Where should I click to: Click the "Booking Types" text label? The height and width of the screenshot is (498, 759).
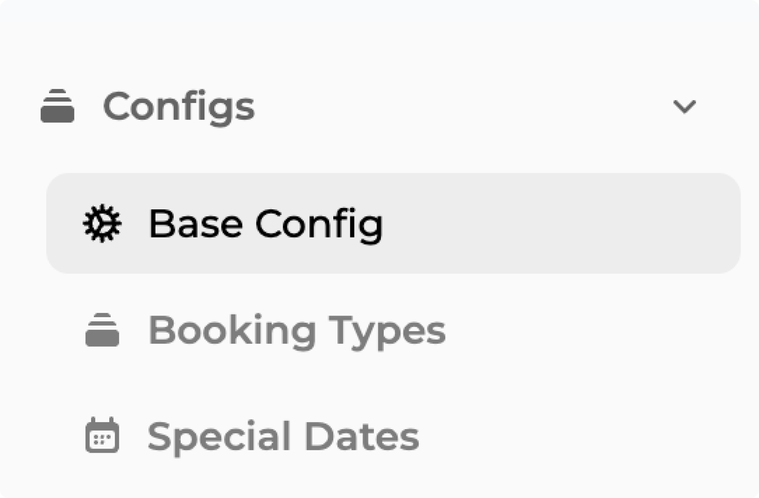(x=296, y=330)
